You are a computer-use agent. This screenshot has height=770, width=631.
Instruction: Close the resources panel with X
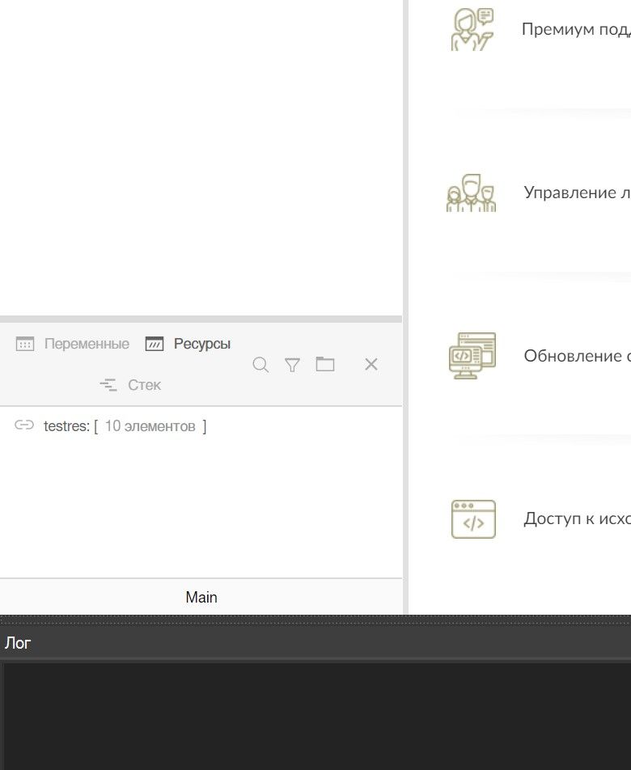pos(371,365)
